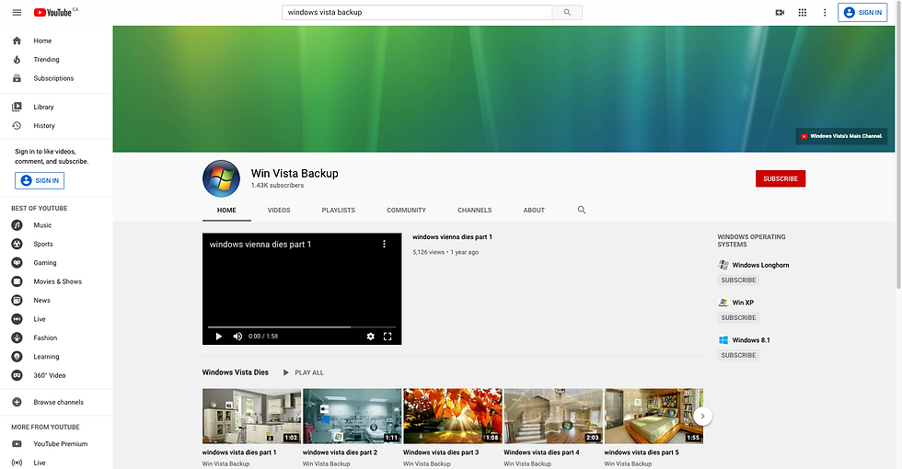Image resolution: width=902 pixels, height=469 pixels.
Task: Open Windows vista dies part 2 thumbnail
Action: (x=352, y=416)
